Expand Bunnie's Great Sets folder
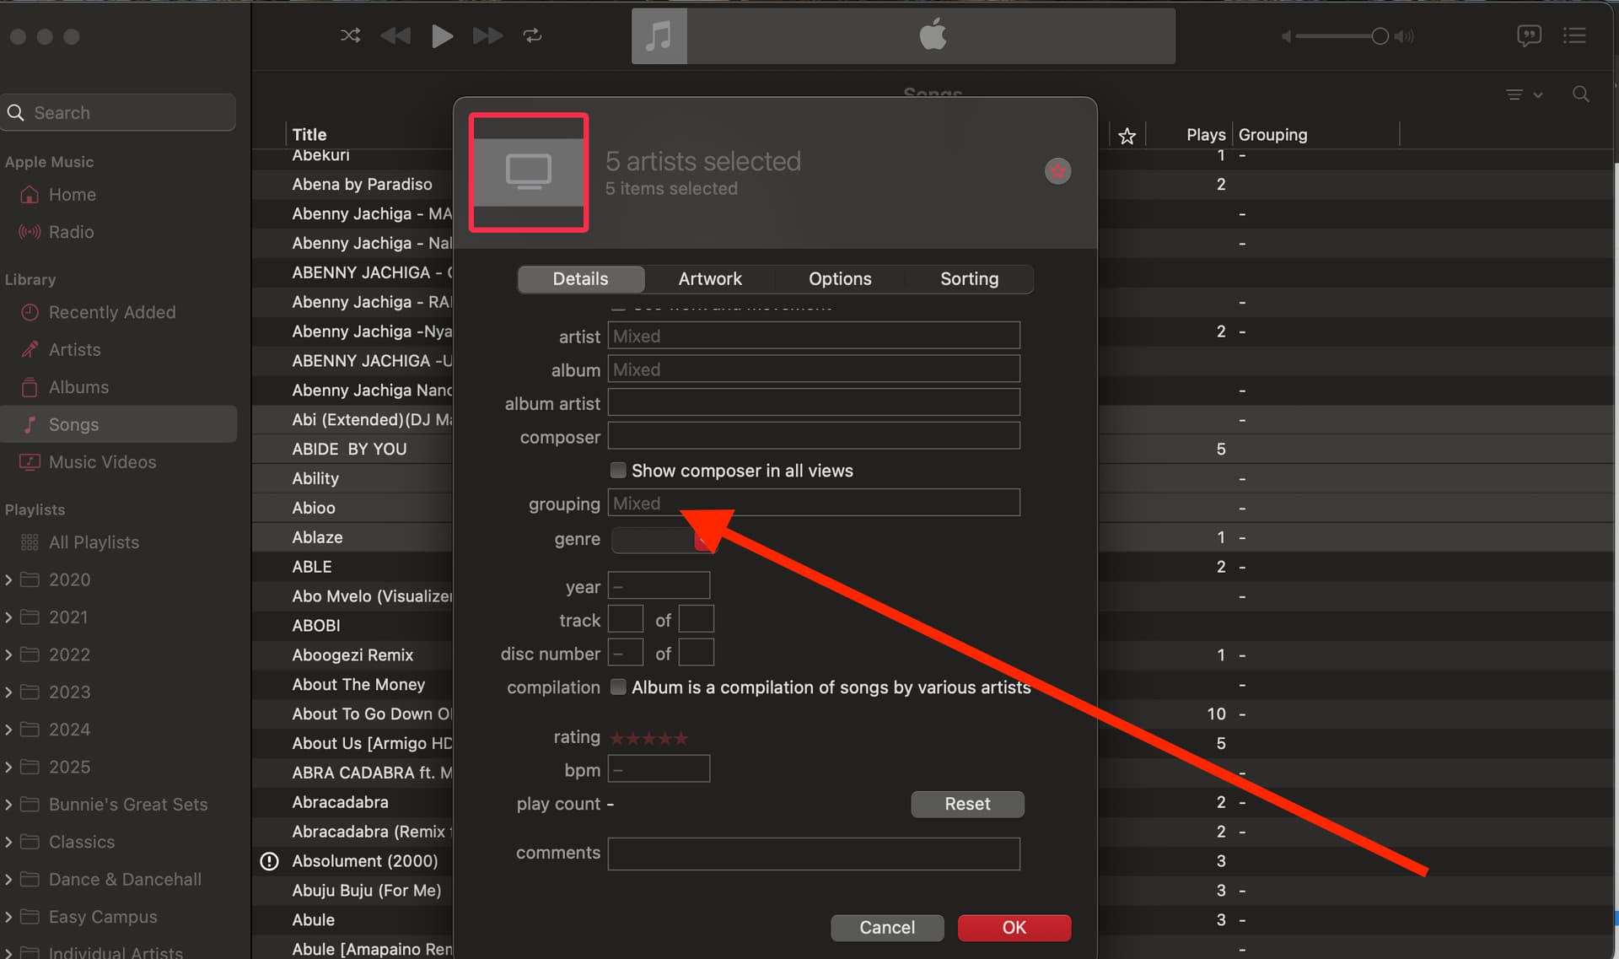The image size is (1619, 959). (x=8, y=805)
